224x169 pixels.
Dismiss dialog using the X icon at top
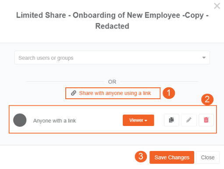[x=217, y=6]
